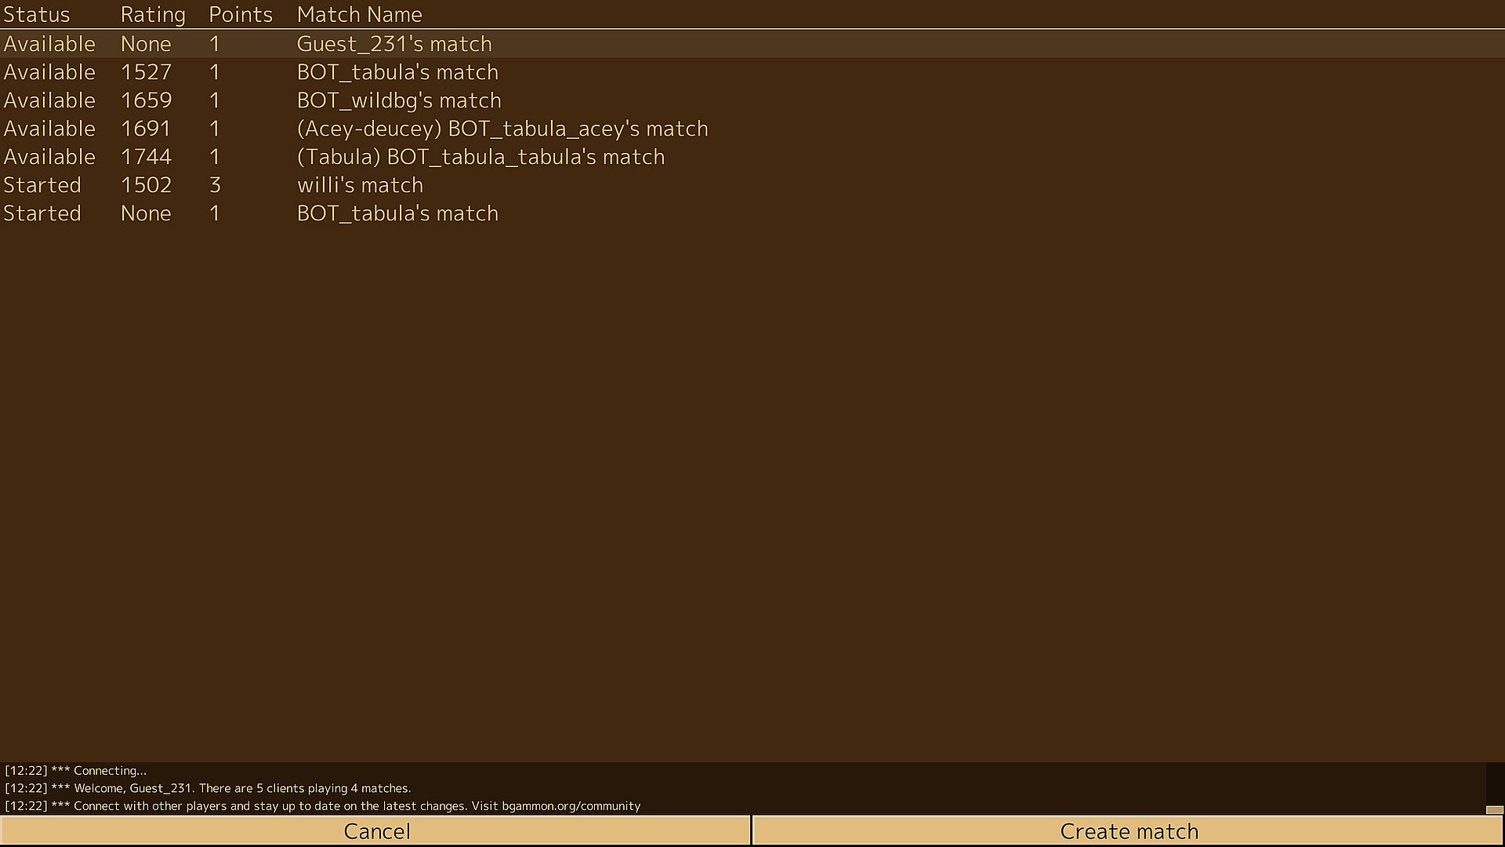The width and height of the screenshot is (1505, 847).
Task: Click the Match Name column header
Action: click(x=359, y=14)
